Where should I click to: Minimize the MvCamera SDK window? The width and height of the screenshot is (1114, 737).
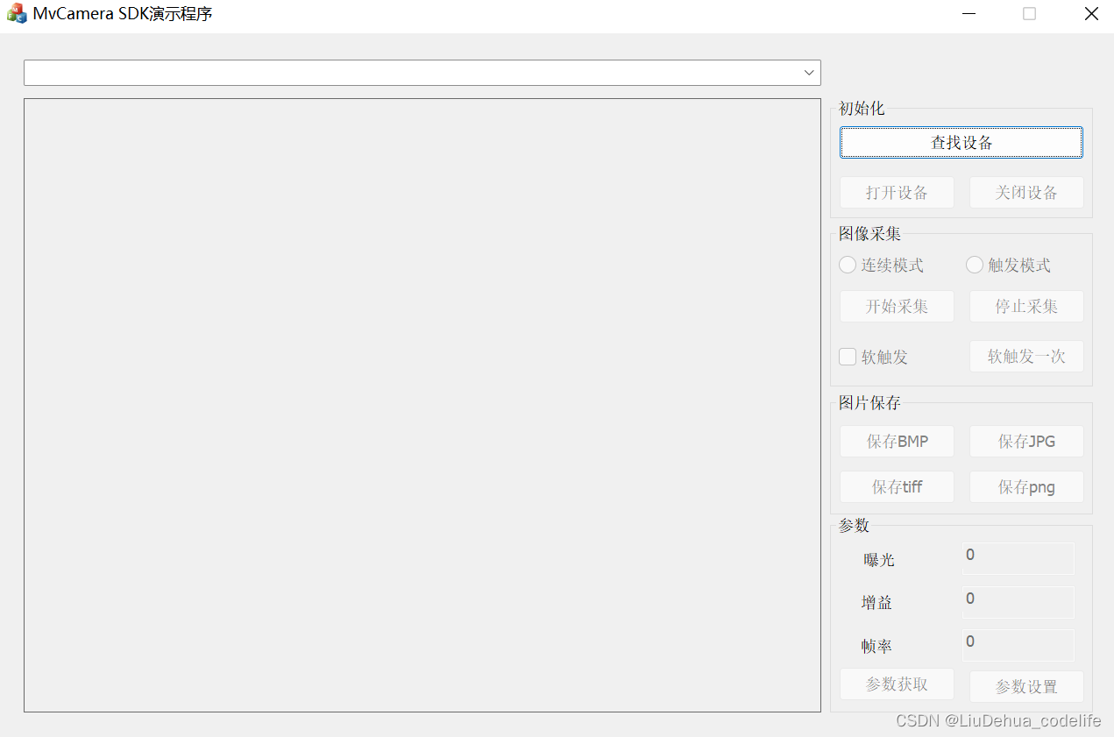click(x=969, y=14)
